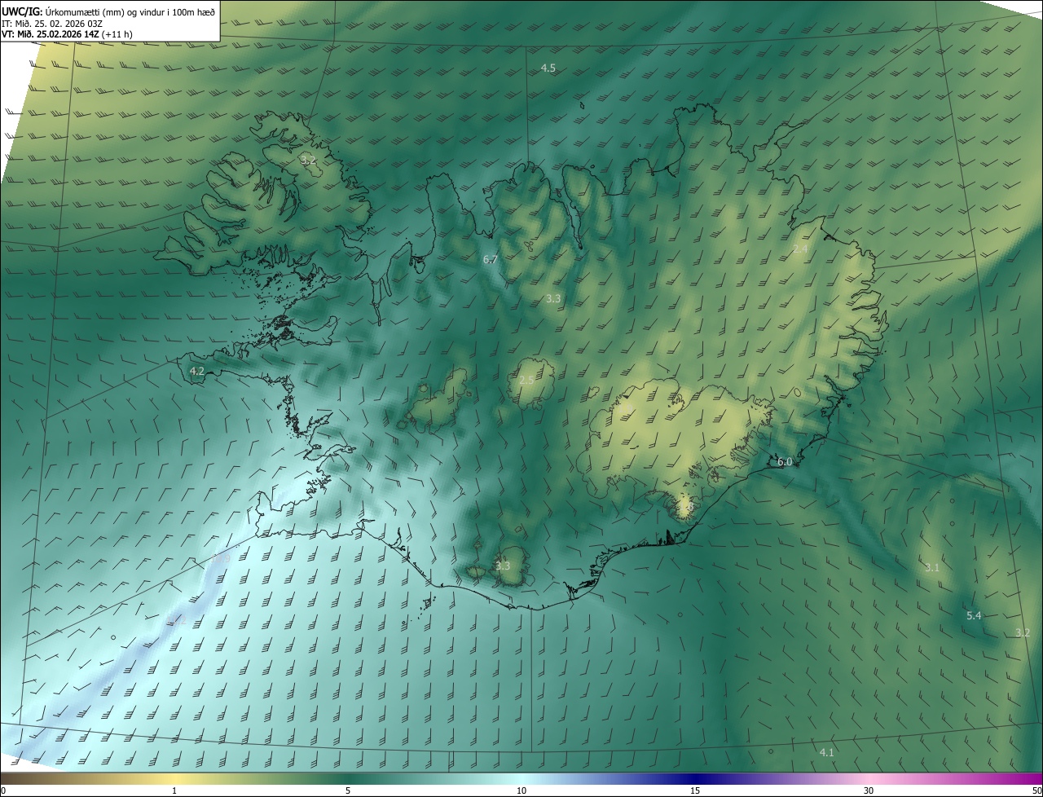Click the 3.3 label on the southern glacier

pyautogui.click(x=503, y=566)
